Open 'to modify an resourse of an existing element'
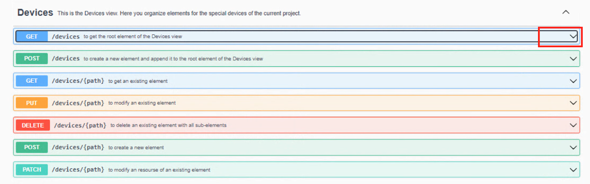590x184 pixels. (159, 170)
